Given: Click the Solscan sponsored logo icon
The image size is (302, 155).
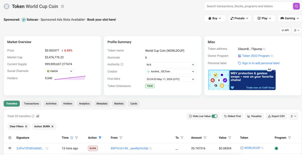Looking at the screenshot, I should [24, 20].
